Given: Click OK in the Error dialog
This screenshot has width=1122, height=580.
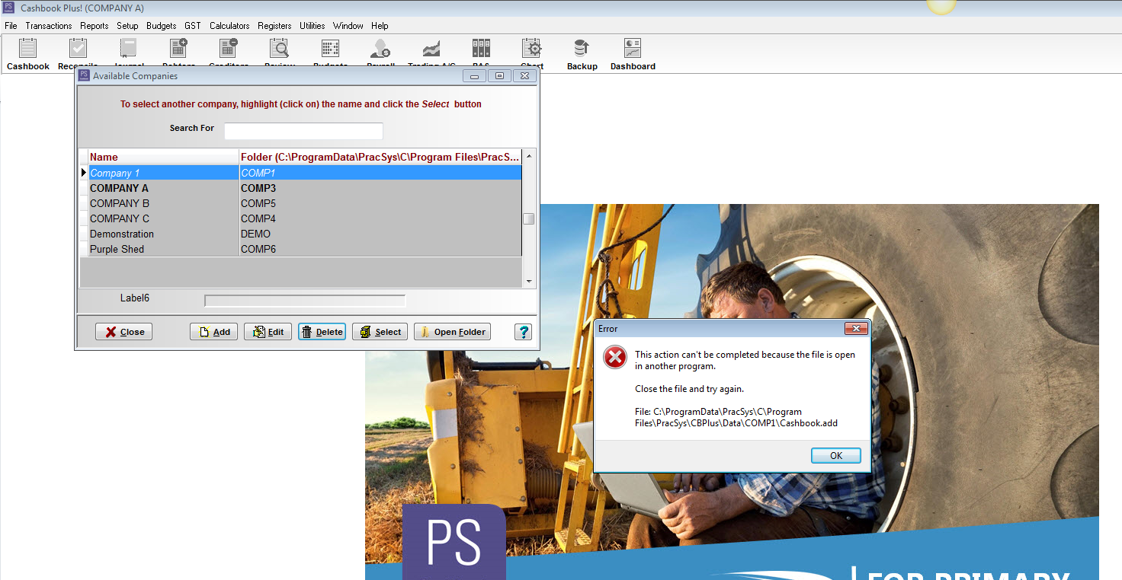Looking at the screenshot, I should click(836, 455).
